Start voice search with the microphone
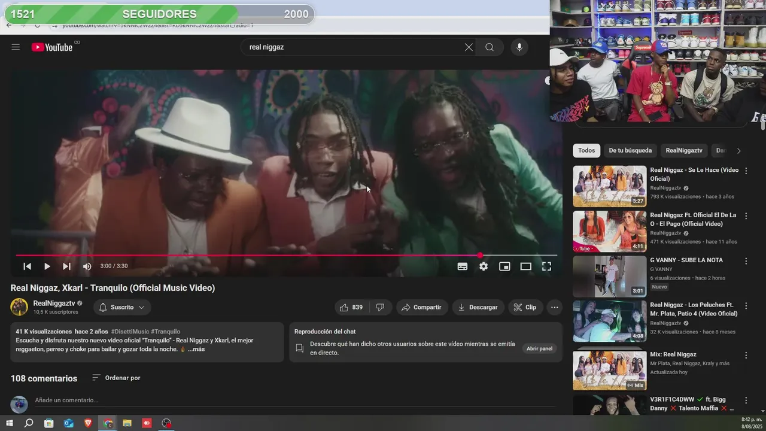 [x=519, y=47]
